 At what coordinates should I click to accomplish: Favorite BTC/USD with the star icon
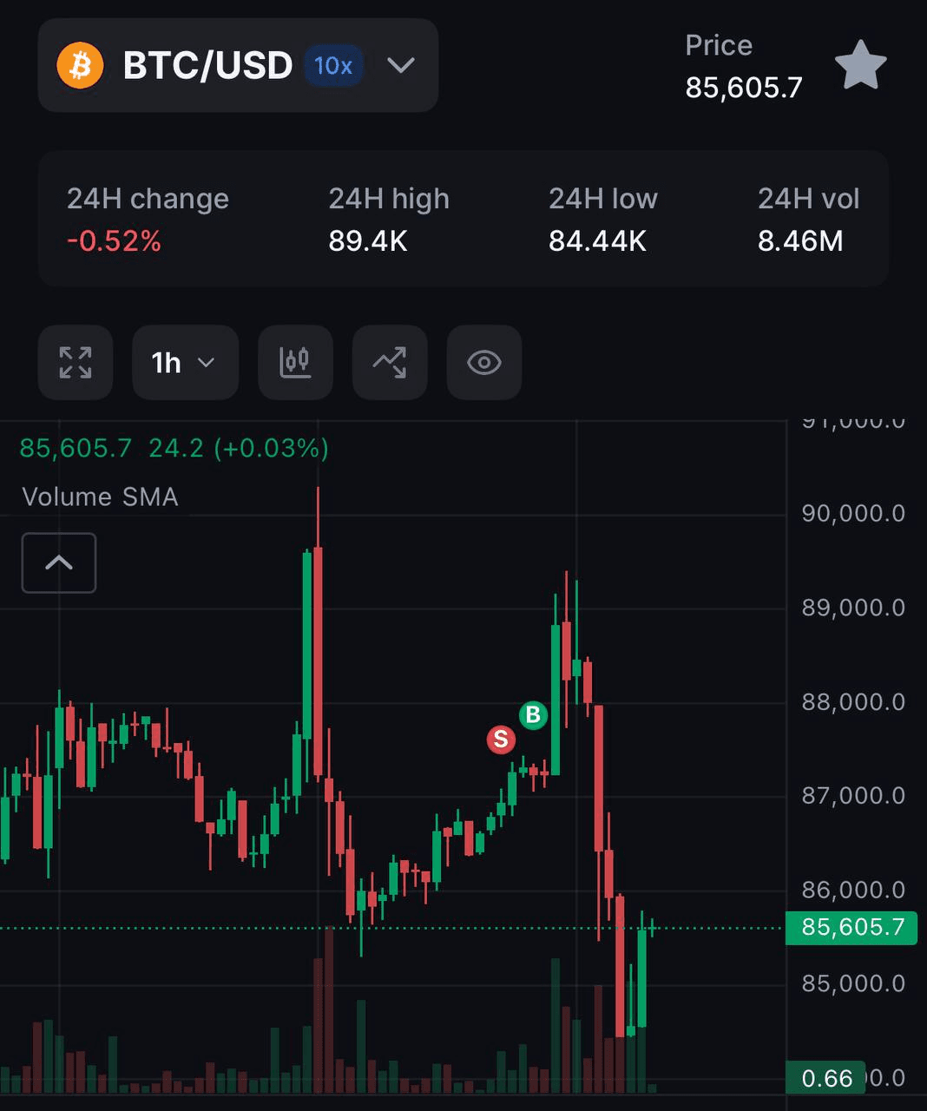[x=860, y=65]
